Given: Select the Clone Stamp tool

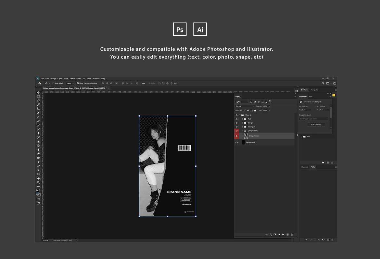Looking at the screenshot, I should (38, 133).
